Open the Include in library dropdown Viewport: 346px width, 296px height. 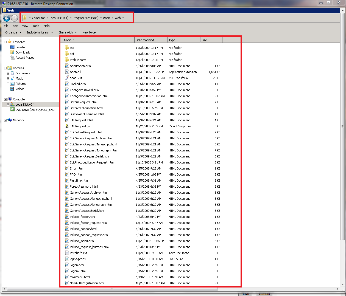[x=40, y=32]
